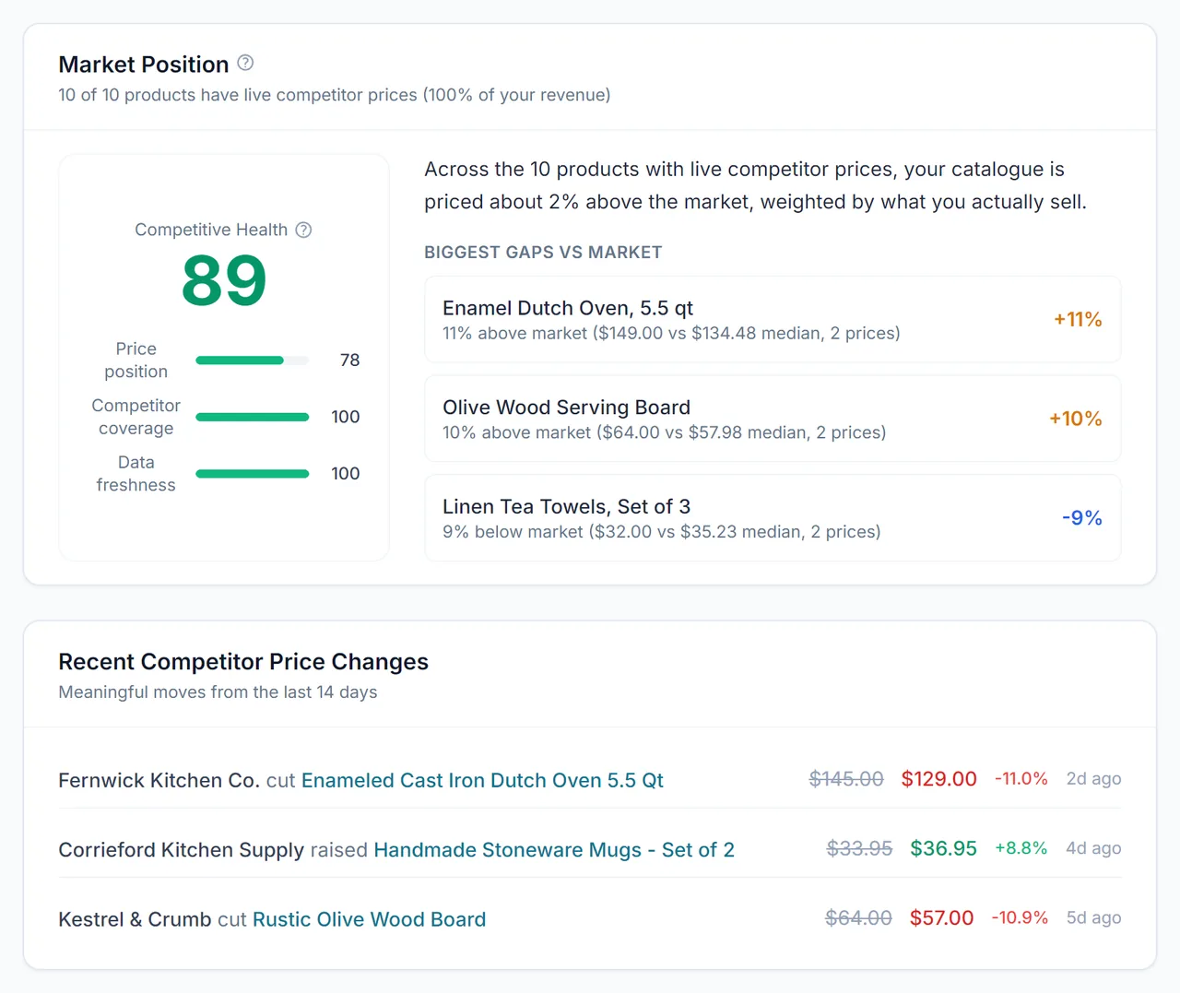Click the Price position score of 78
The height and width of the screenshot is (993, 1180).
[349, 361]
